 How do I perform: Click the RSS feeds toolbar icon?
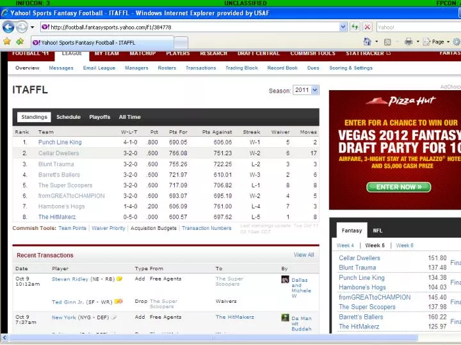387,42
